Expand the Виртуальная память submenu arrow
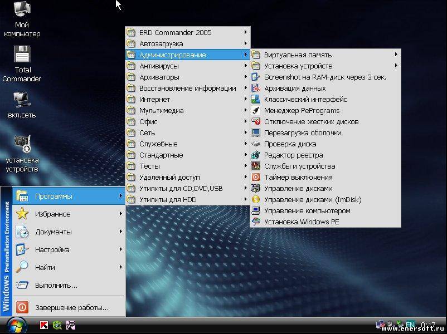447x334 pixels. coord(396,55)
